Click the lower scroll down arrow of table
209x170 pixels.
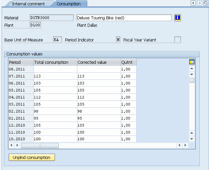point(192,139)
